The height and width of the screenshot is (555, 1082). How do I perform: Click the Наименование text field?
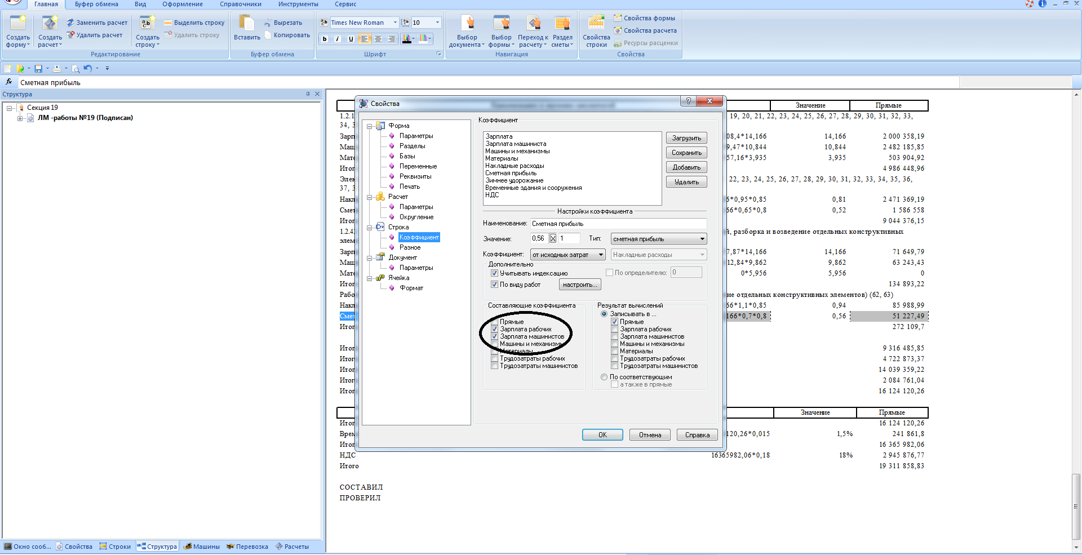click(x=618, y=224)
